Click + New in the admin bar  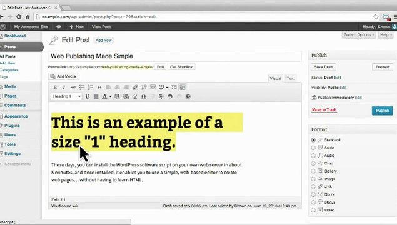[76, 27]
